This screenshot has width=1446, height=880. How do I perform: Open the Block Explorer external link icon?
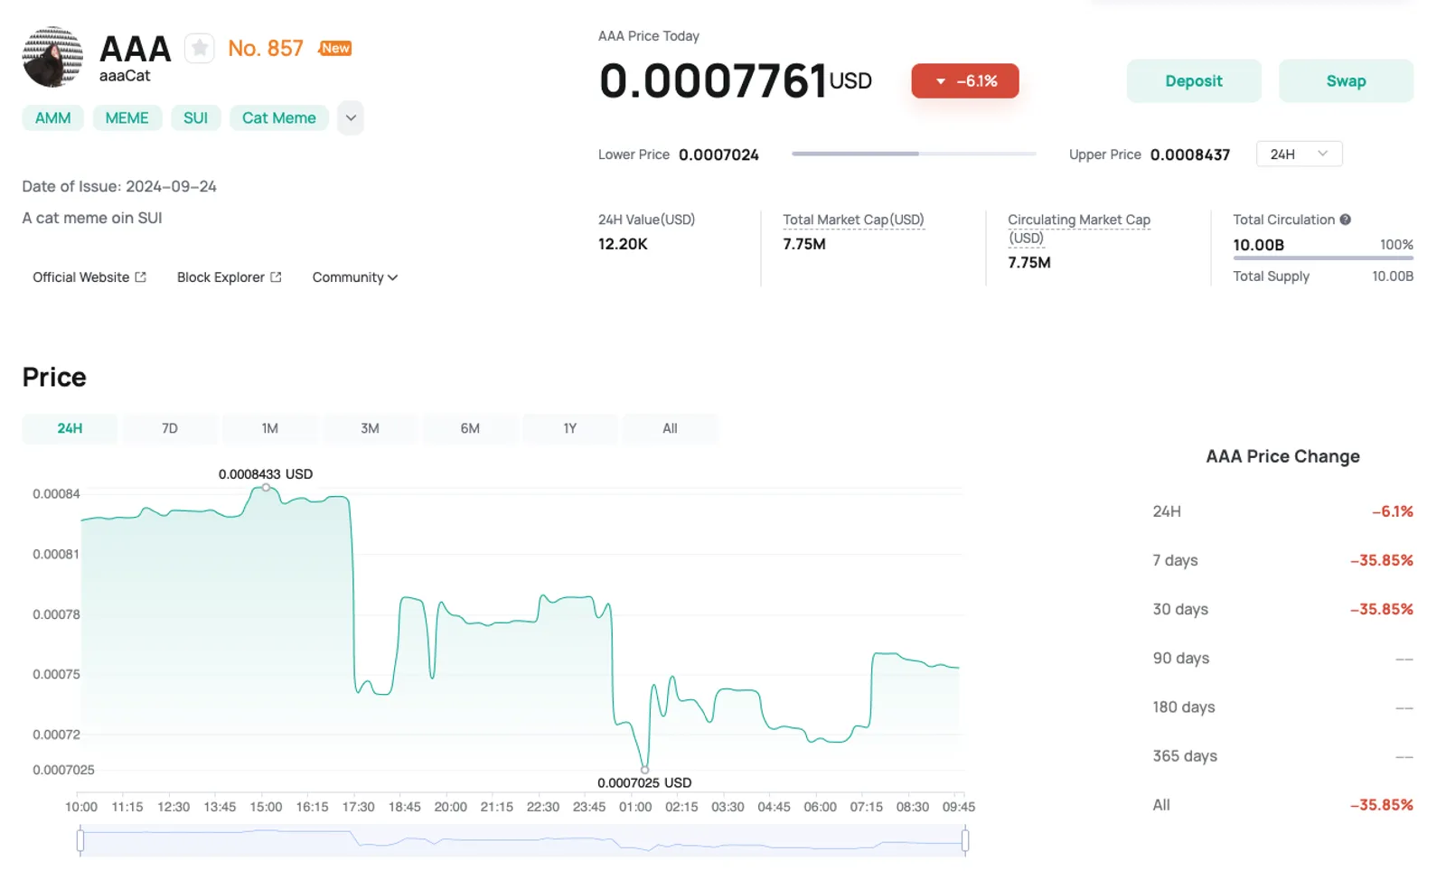coord(276,277)
